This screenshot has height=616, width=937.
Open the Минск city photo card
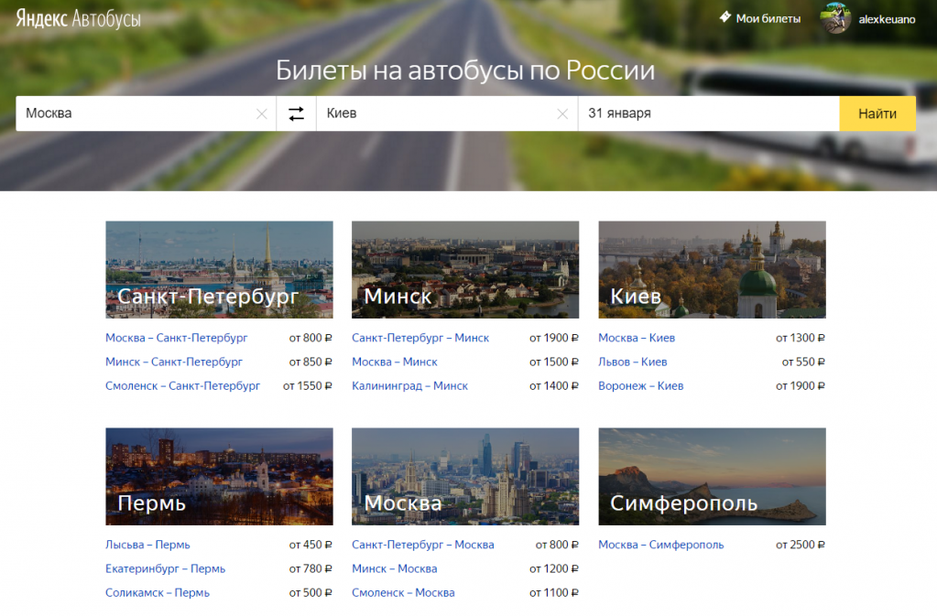tap(464, 269)
